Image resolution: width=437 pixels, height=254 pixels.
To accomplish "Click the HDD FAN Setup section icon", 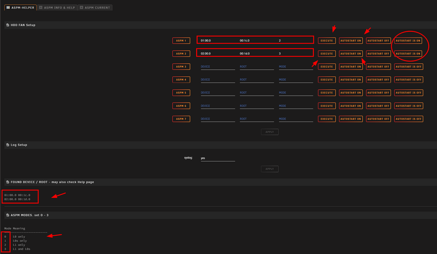I will [x=7, y=25].
